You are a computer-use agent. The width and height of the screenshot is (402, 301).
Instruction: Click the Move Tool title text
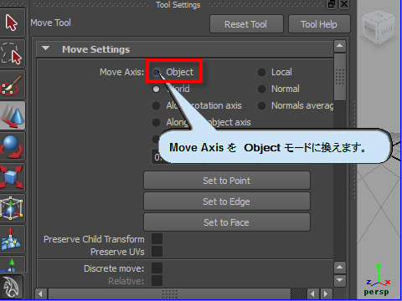point(50,23)
